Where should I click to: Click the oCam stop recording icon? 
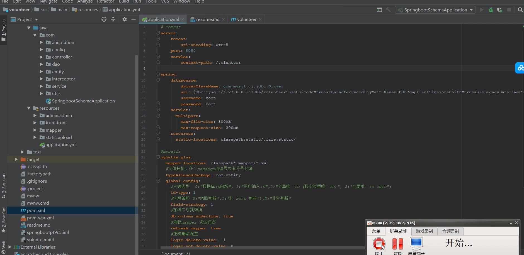[379, 244]
